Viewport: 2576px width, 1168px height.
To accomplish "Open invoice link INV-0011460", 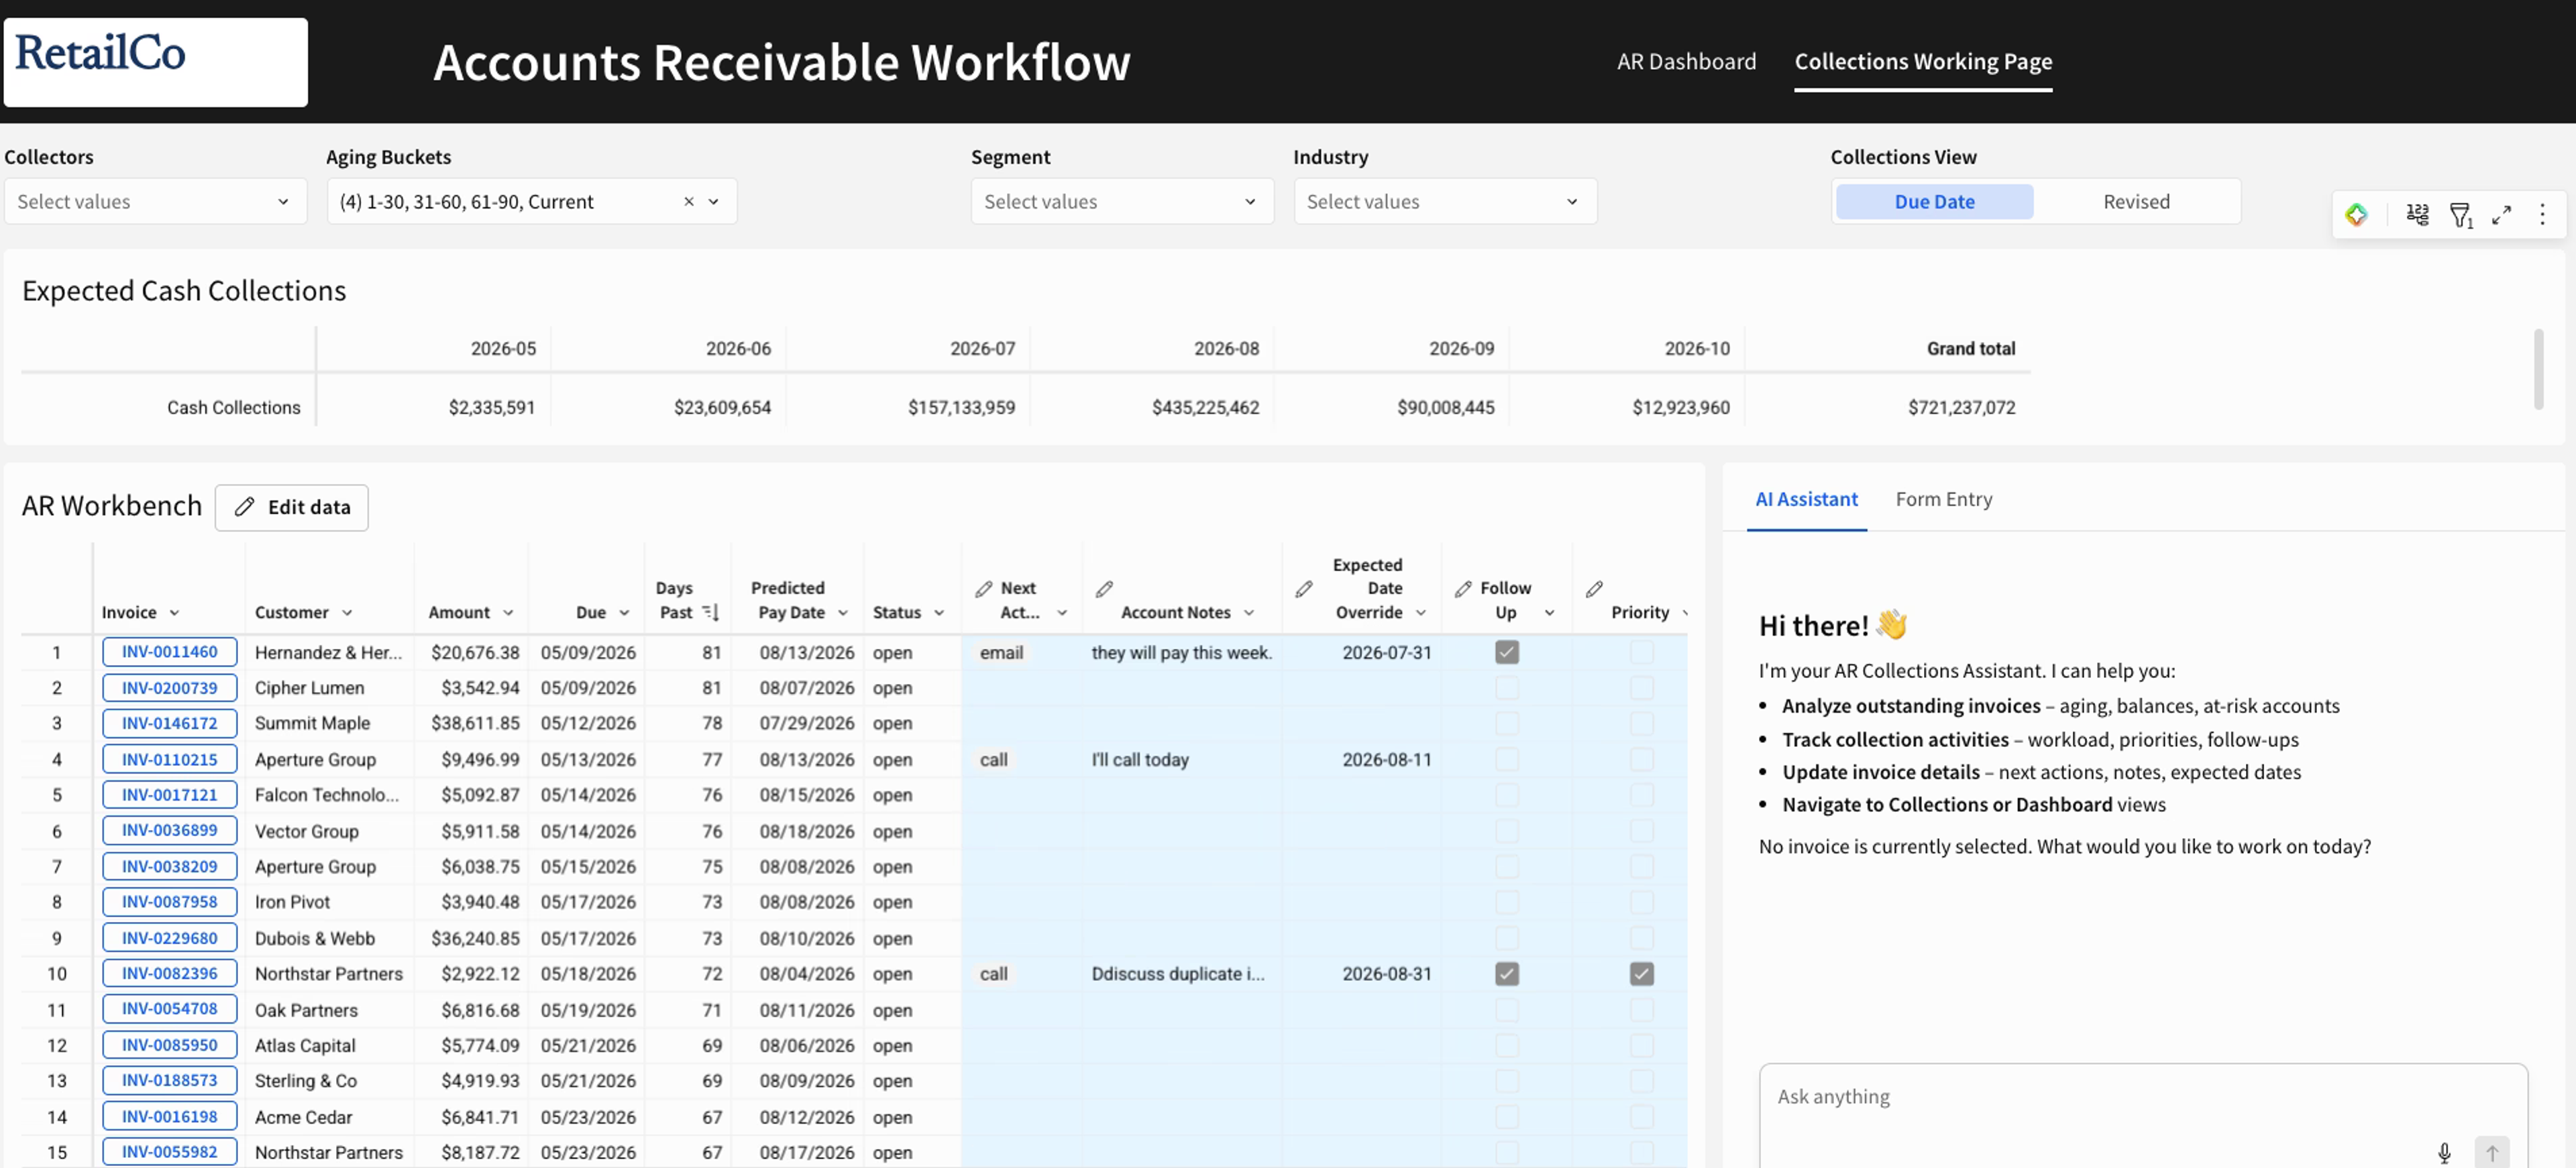I will pos(169,652).
